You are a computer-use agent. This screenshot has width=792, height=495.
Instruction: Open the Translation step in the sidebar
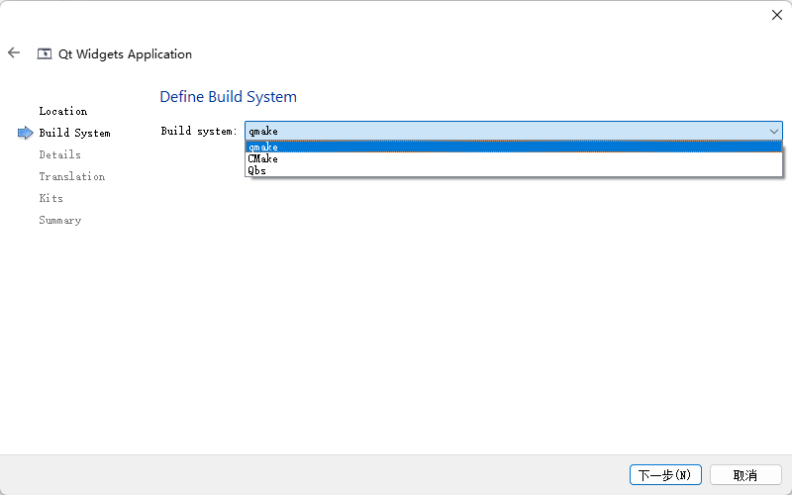point(71,176)
